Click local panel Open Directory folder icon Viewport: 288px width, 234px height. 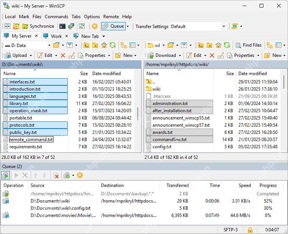(56, 45)
